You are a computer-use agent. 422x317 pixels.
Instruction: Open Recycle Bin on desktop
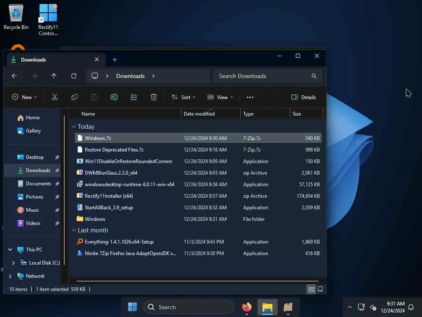point(16,17)
